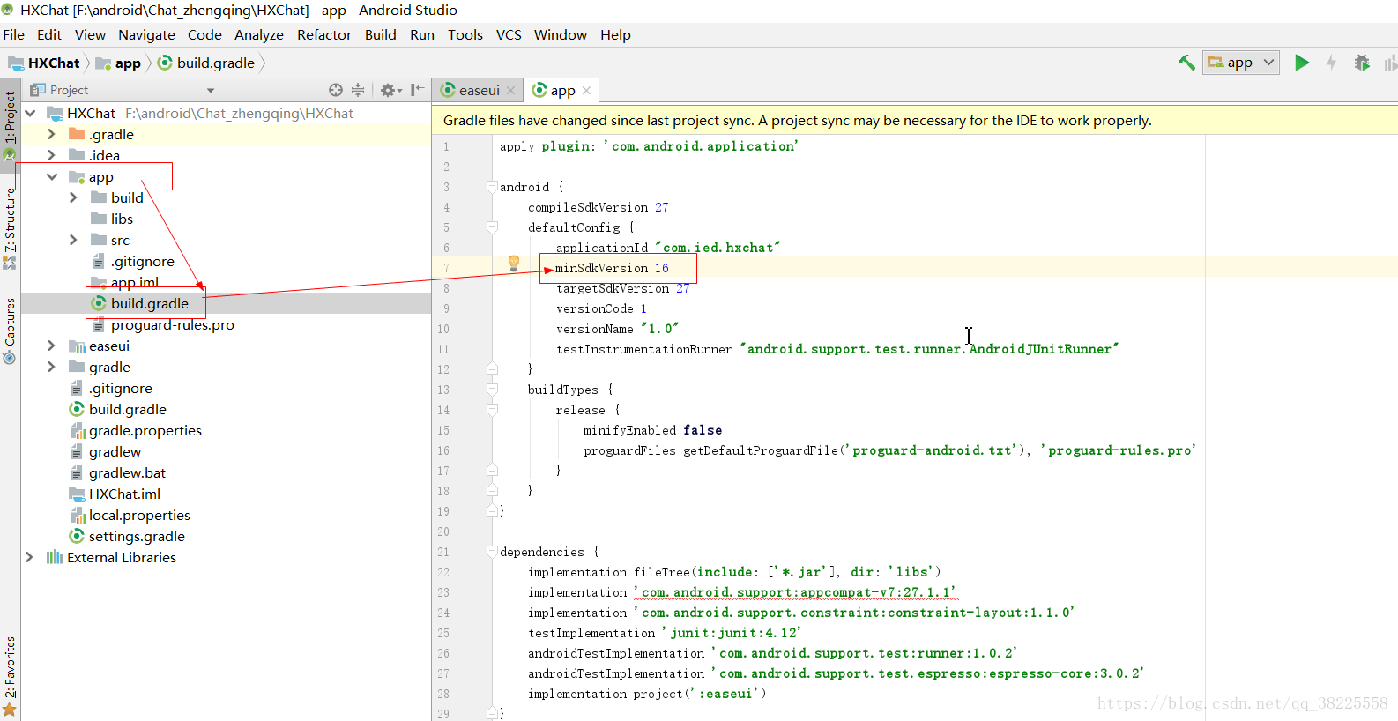
Task: Click the intention lightbulb on line 7
Action: [514, 263]
